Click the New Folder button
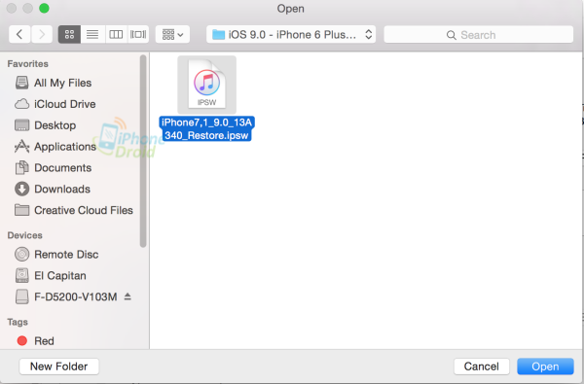 (x=58, y=367)
